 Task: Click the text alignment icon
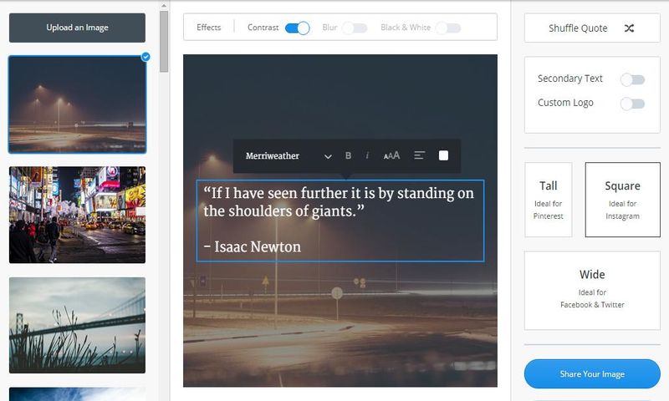point(420,156)
